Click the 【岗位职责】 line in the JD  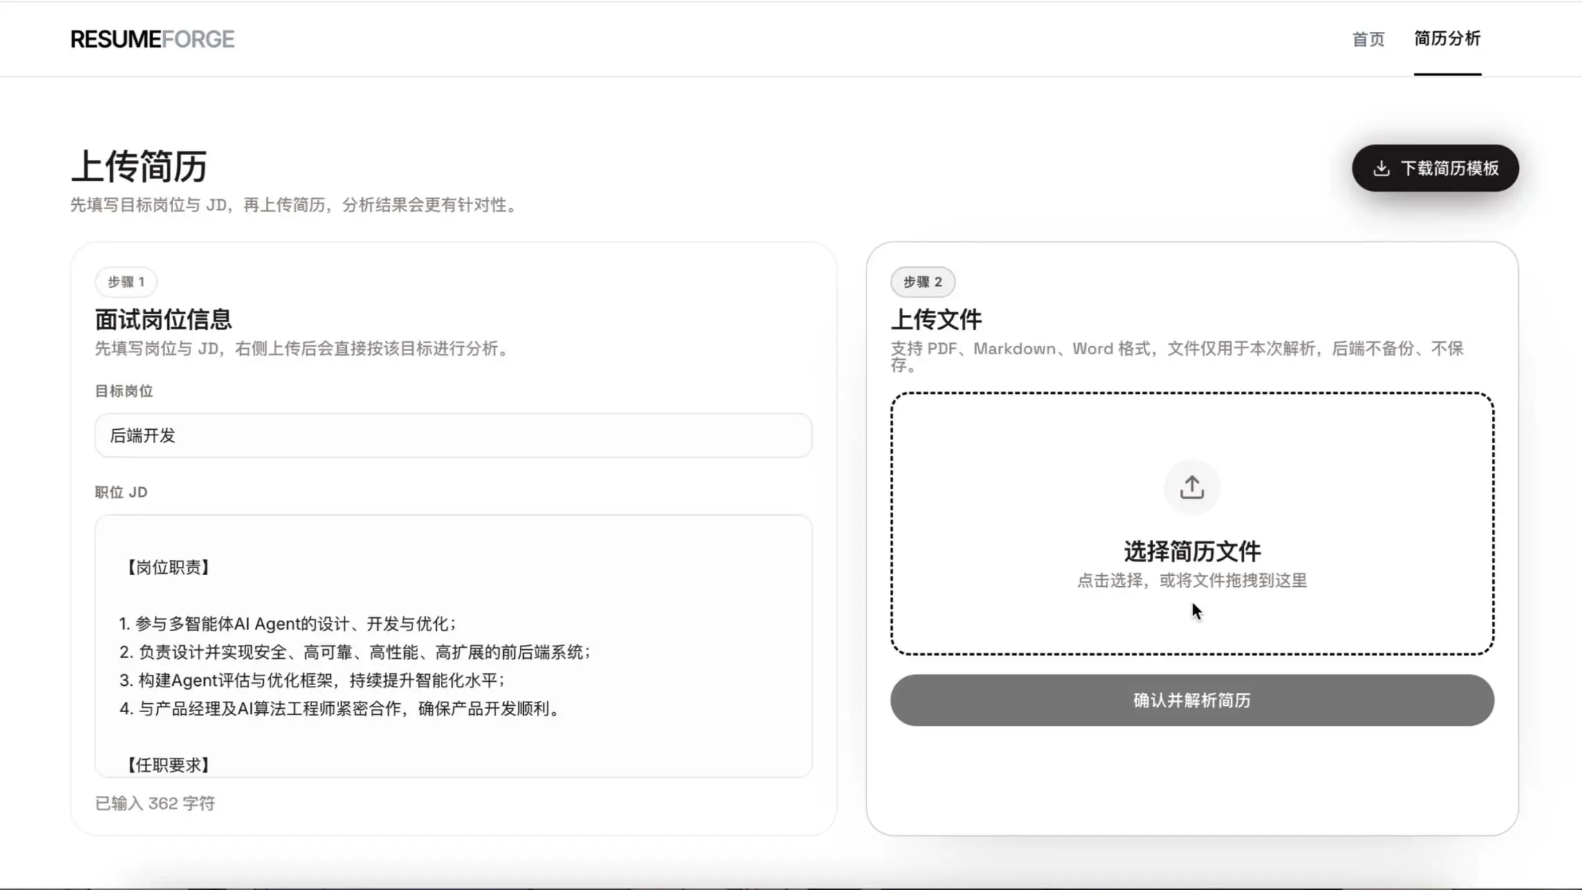[167, 567]
